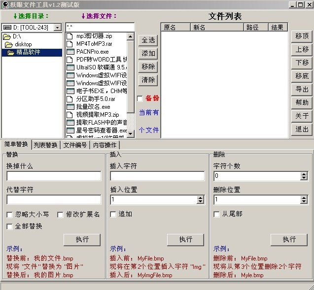Open the D: [TOOL-243] drive dropdown
This screenshot has height=290, width=314.
pyautogui.click(x=57, y=28)
